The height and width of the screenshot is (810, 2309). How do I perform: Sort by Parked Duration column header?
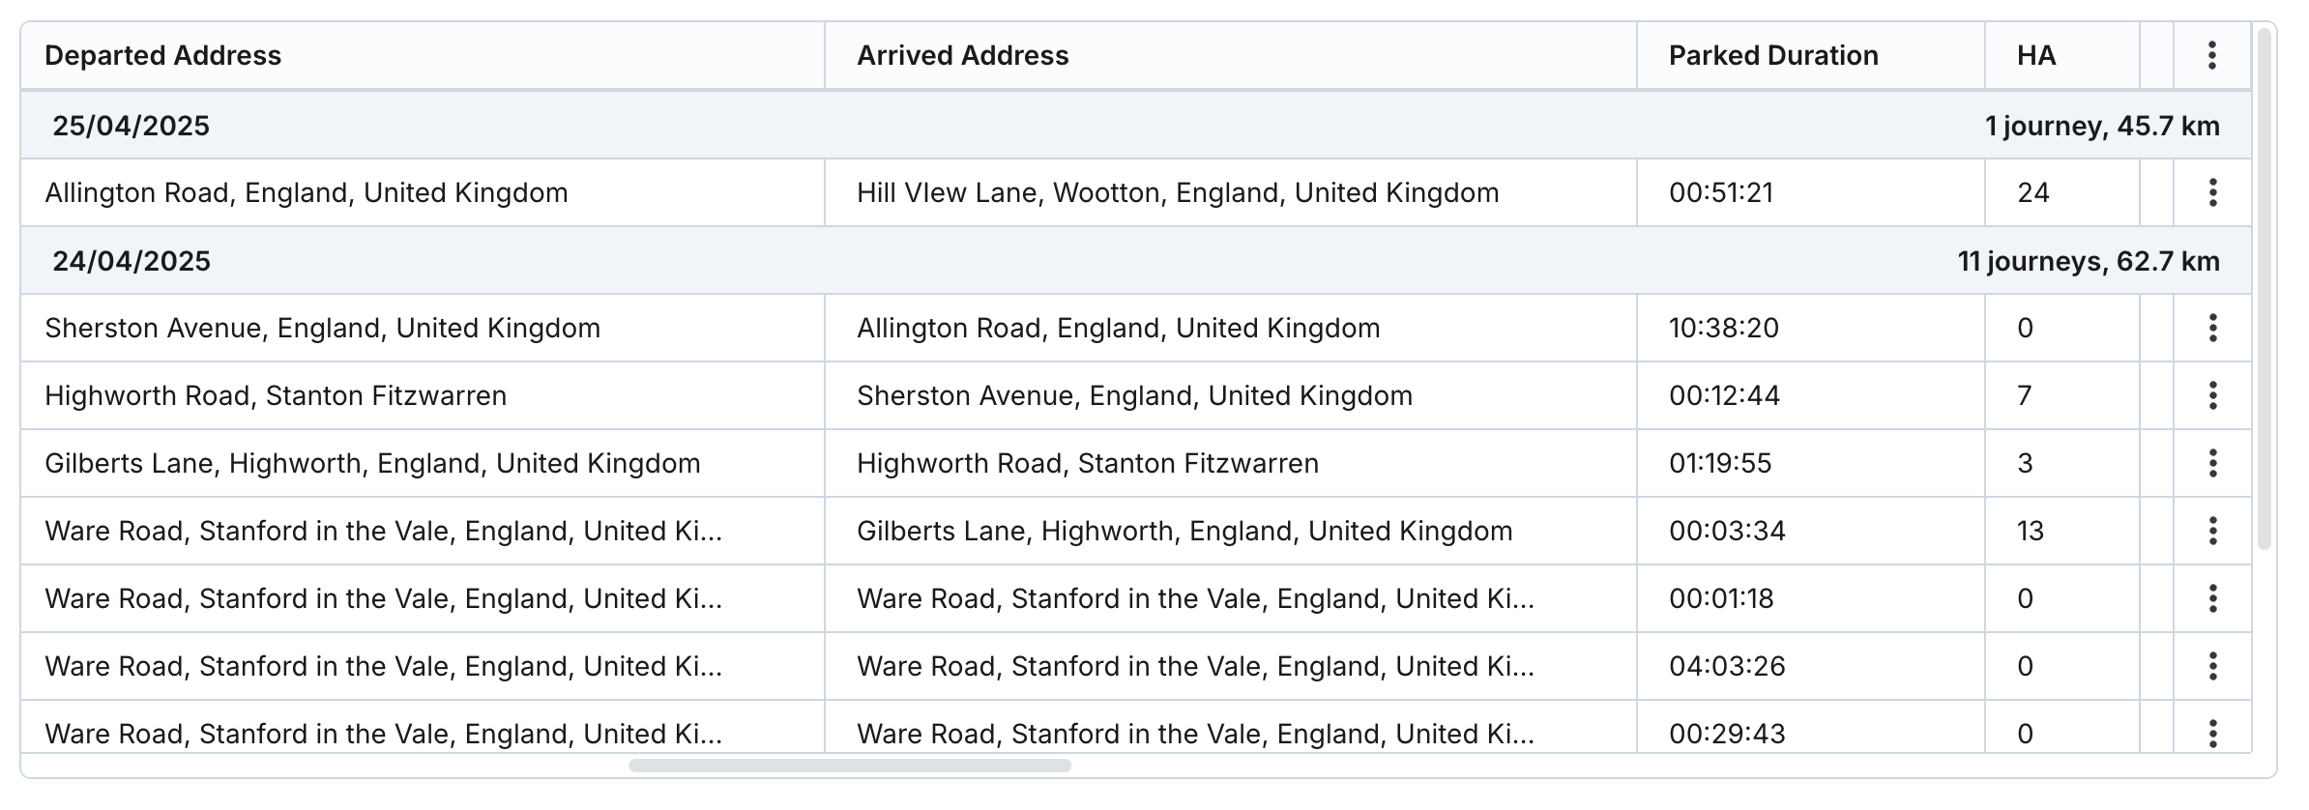coord(1773,56)
